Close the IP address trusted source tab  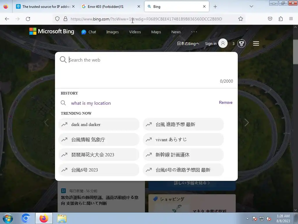73,6
